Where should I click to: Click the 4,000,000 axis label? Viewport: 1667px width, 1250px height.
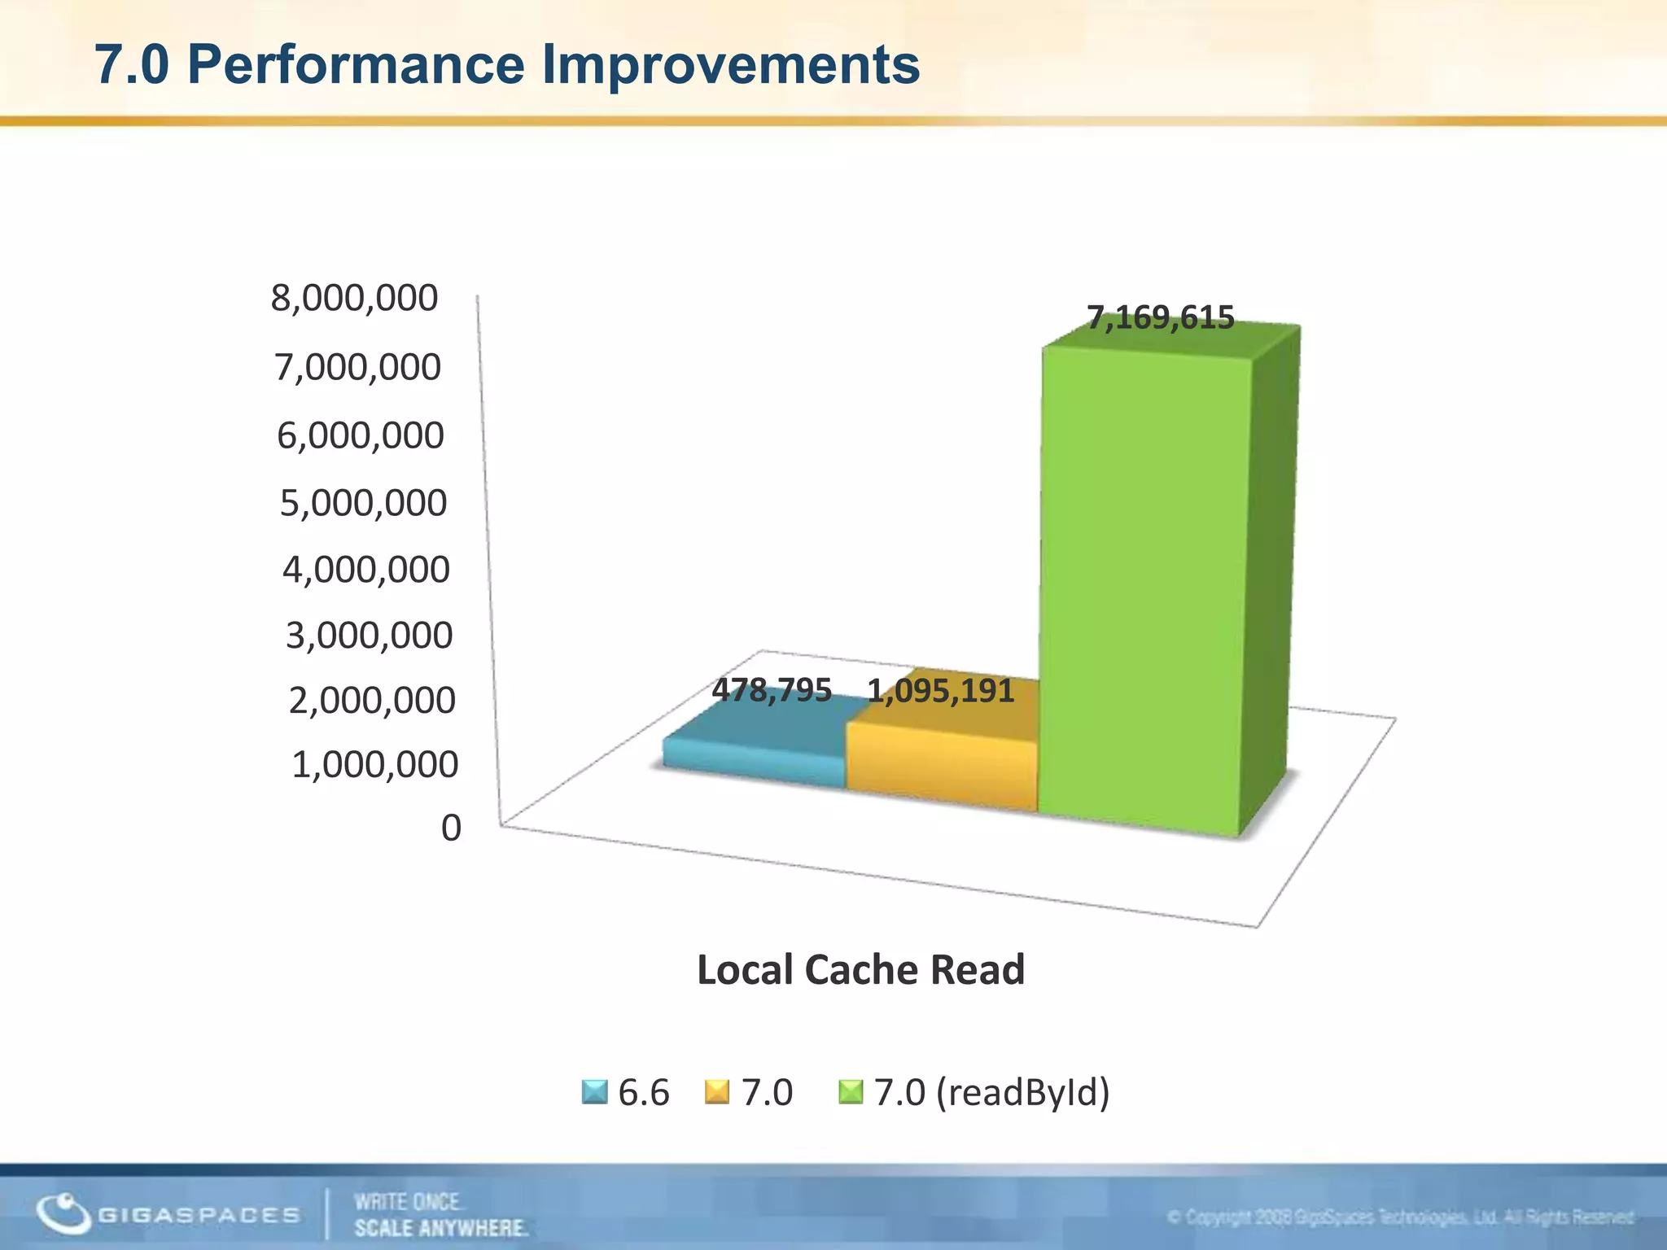coord(365,570)
